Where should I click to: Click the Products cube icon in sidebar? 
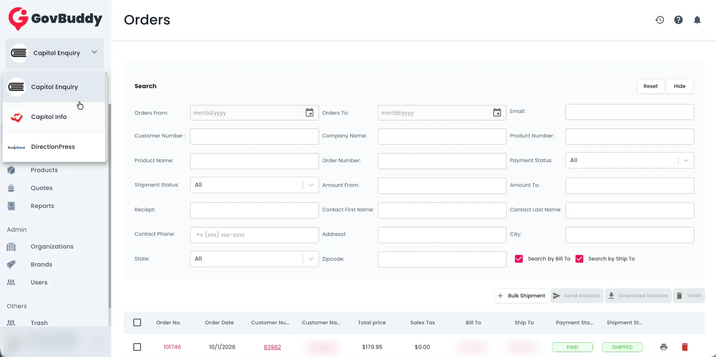coord(11,170)
